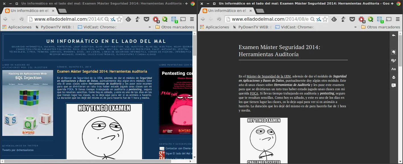Click 'Tweets por @chemaalonso' link
Image resolution: width=403 pixels, height=164 pixels.
[x=18, y=150]
